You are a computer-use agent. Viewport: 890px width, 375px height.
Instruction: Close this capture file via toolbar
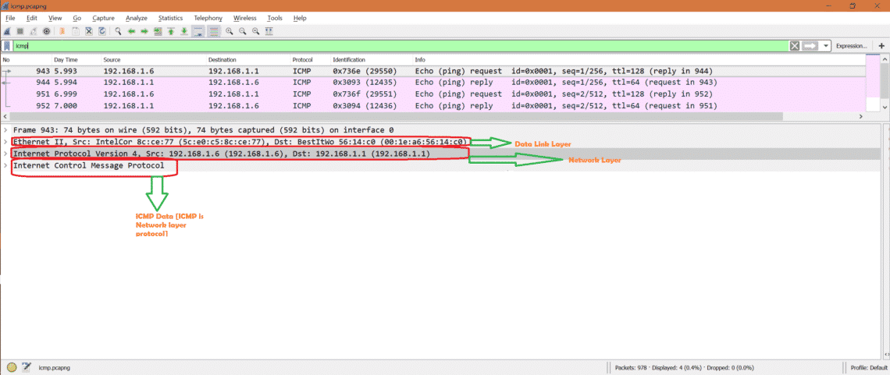[x=89, y=31]
